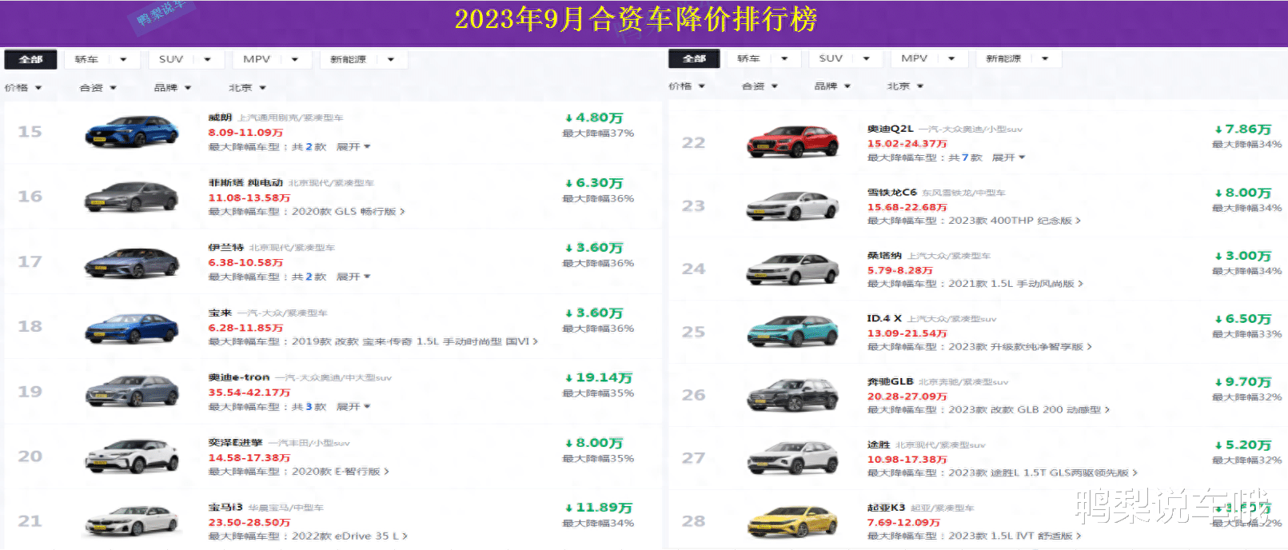This screenshot has height=550, width=1288.
Task: Click the teal ID.4 X car thumbnail
Action: (x=792, y=332)
